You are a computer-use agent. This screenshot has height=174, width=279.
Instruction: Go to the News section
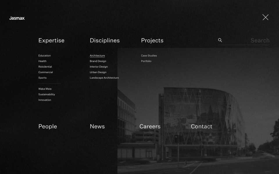[97, 126]
